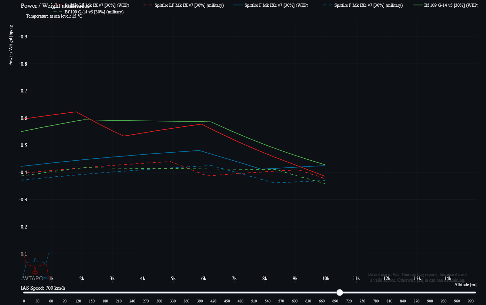Click the IAS Speed slider handle
The image size is (486, 305).
[340, 293]
